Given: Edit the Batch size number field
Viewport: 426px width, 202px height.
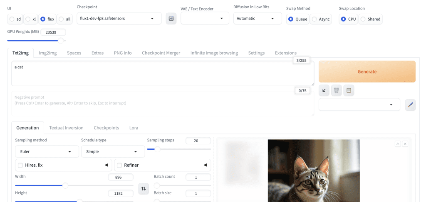Looking at the screenshot, I should (198, 194).
